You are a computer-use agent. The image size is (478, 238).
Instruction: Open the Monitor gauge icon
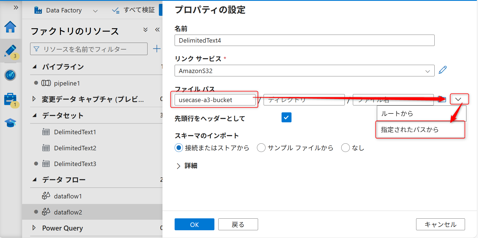10,75
